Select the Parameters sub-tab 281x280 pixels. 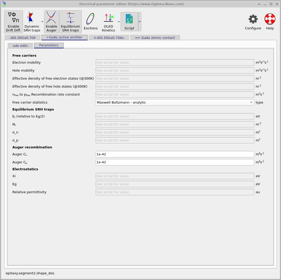click(49, 45)
